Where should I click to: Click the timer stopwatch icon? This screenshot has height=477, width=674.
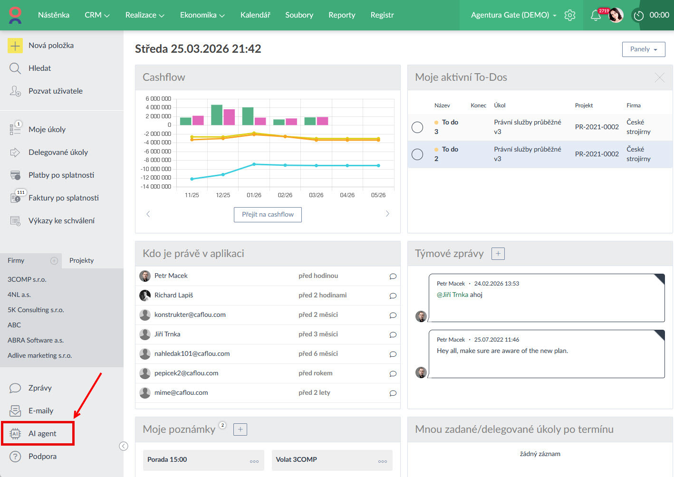point(638,15)
